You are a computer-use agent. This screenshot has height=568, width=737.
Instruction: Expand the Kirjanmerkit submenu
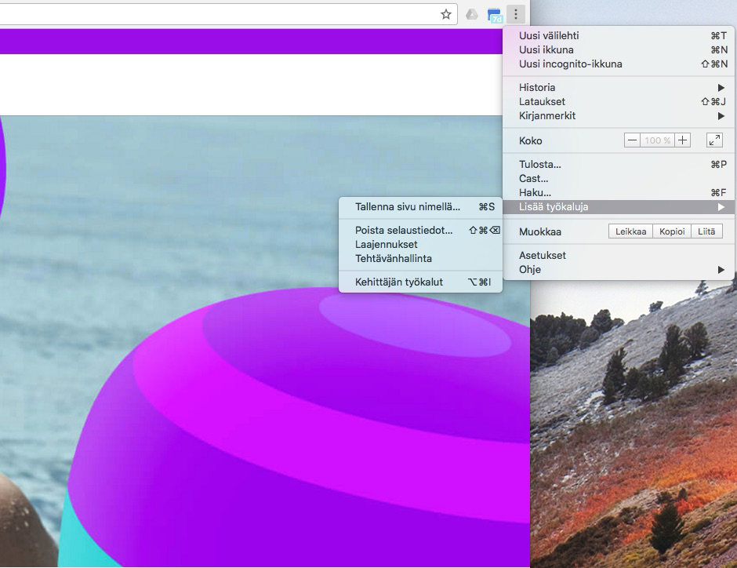click(x=619, y=115)
